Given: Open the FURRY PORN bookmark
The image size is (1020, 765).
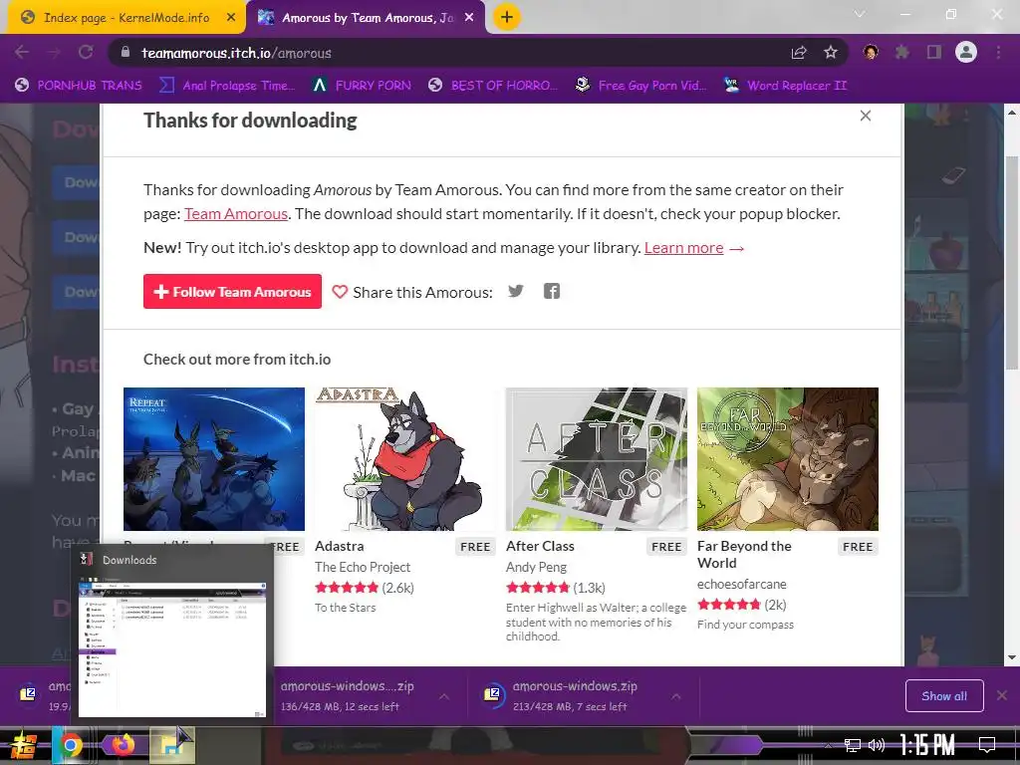Looking at the screenshot, I should (x=362, y=86).
